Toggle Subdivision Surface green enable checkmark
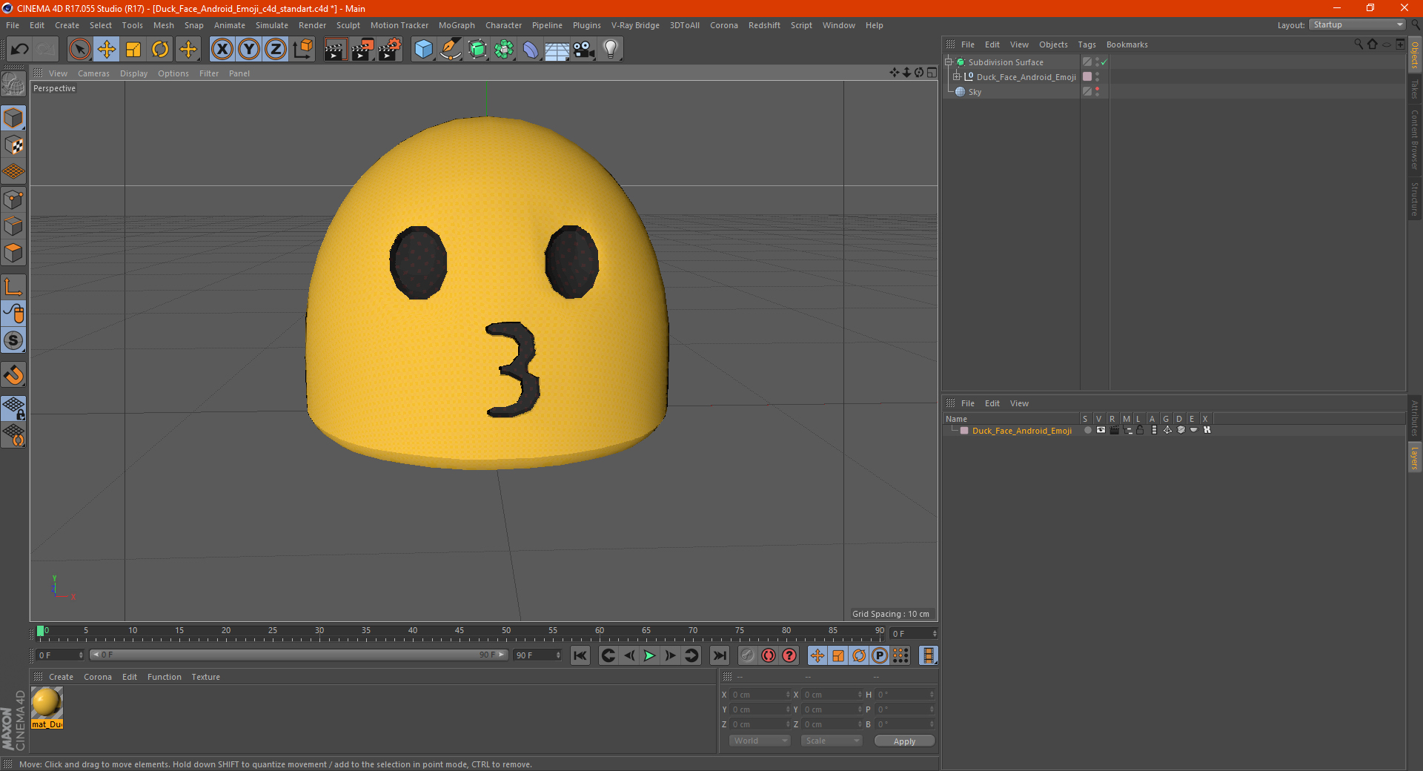The width and height of the screenshot is (1423, 771). (1104, 62)
